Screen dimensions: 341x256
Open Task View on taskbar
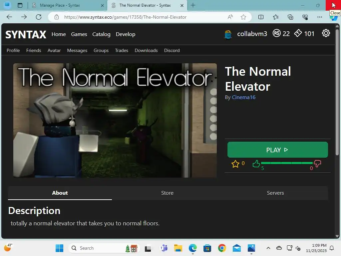coord(148,248)
